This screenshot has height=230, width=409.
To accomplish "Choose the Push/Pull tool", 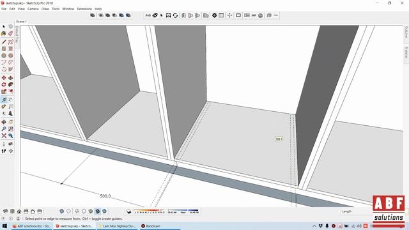I will (x=10, y=78).
